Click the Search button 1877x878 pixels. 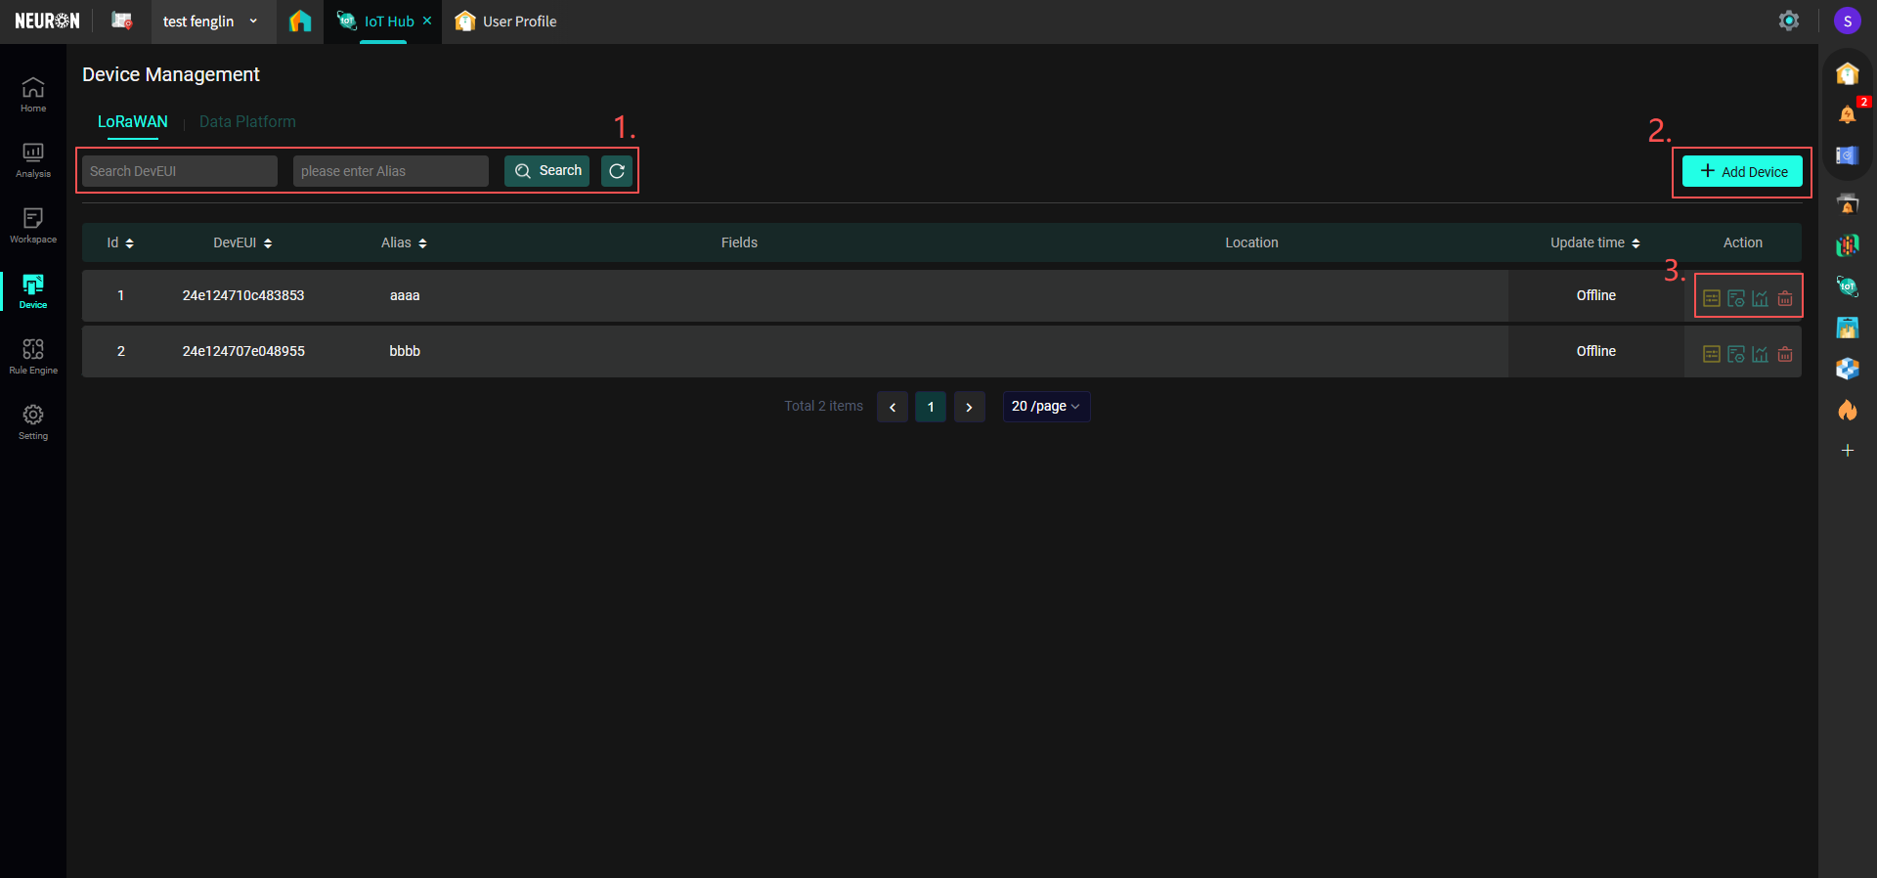[x=547, y=171]
